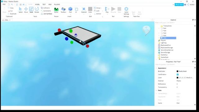The height and width of the screenshot is (112, 199).
Task: Select the highlighted Part in Explorer
Action: tap(168, 38)
